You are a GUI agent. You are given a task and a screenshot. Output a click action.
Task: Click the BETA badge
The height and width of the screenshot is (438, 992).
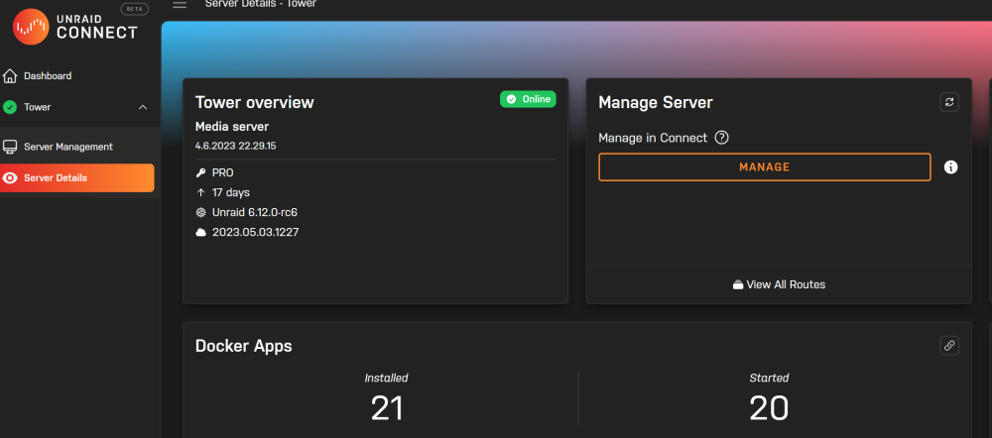[x=134, y=10]
